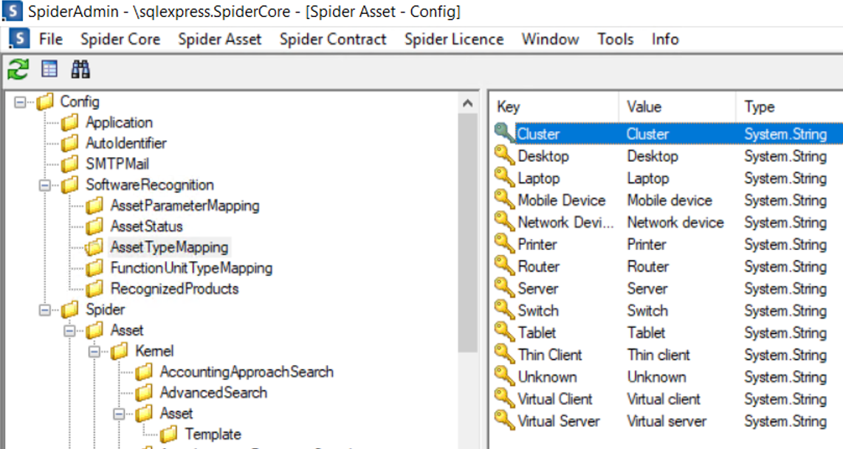Click the folder icon of the Config root
The height and width of the screenshot is (449, 843).
(45, 102)
